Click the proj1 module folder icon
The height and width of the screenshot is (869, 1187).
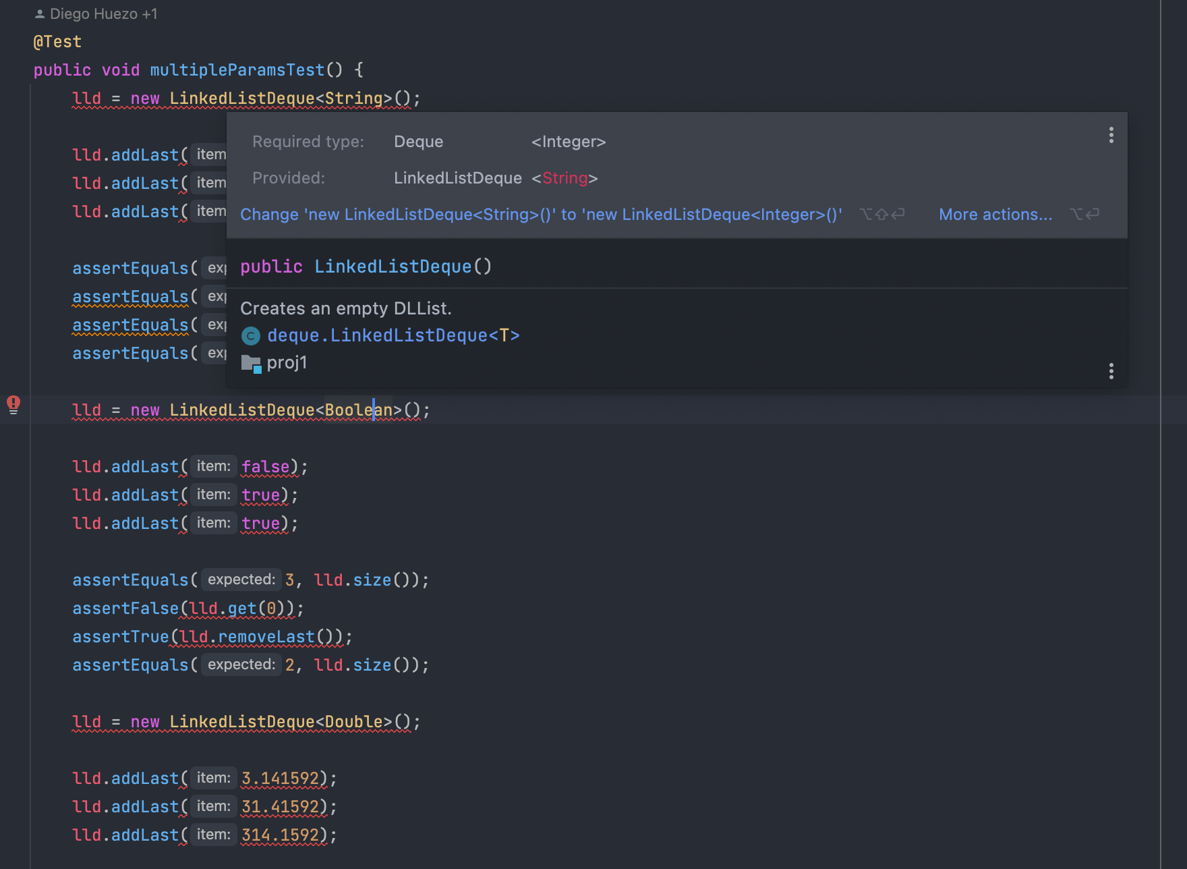[251, 364]
